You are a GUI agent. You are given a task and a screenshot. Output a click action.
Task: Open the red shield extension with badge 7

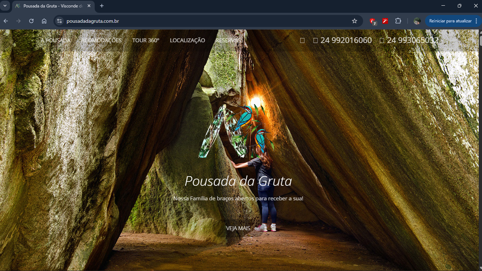[x=372, y=21]
